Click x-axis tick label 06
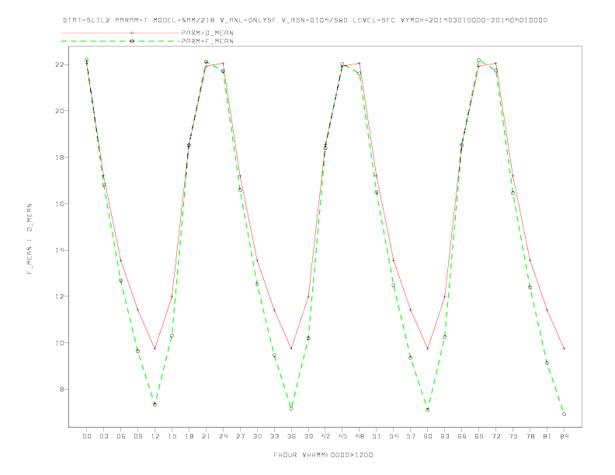Screen dimensions: 615x475 coord(121,436)
